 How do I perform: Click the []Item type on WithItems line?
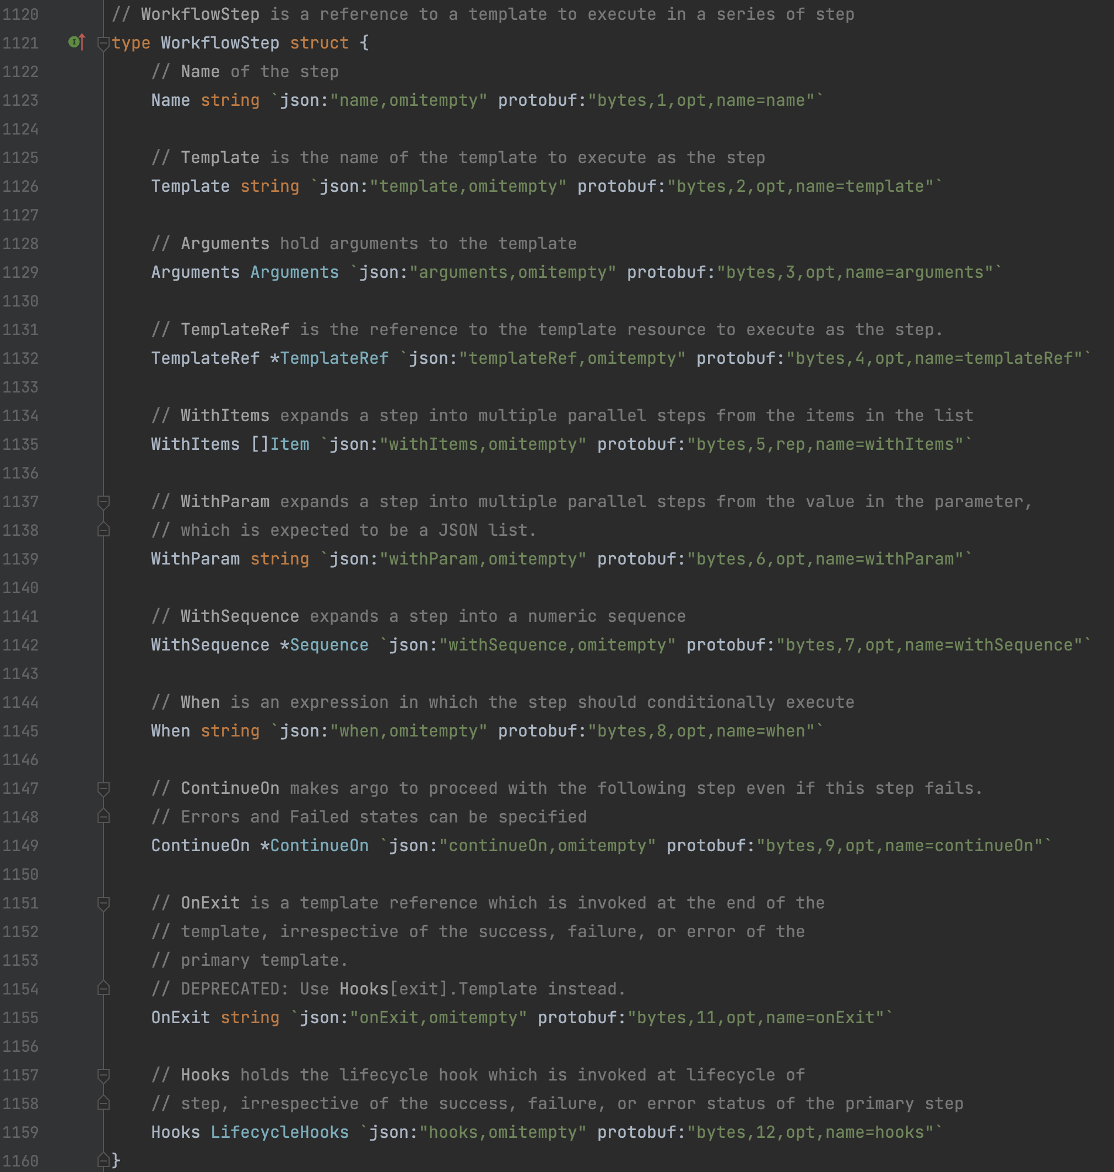[289, 444]
